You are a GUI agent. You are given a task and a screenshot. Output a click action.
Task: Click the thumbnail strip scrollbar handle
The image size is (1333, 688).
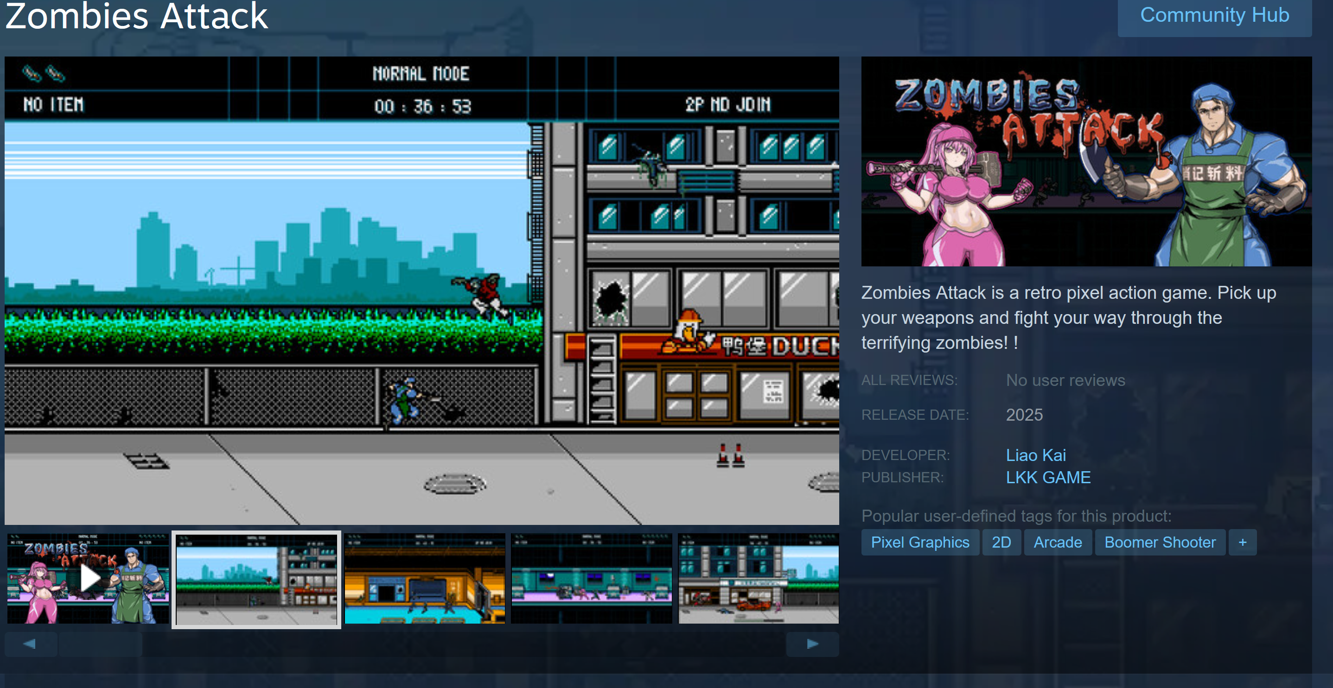[100, 644]
